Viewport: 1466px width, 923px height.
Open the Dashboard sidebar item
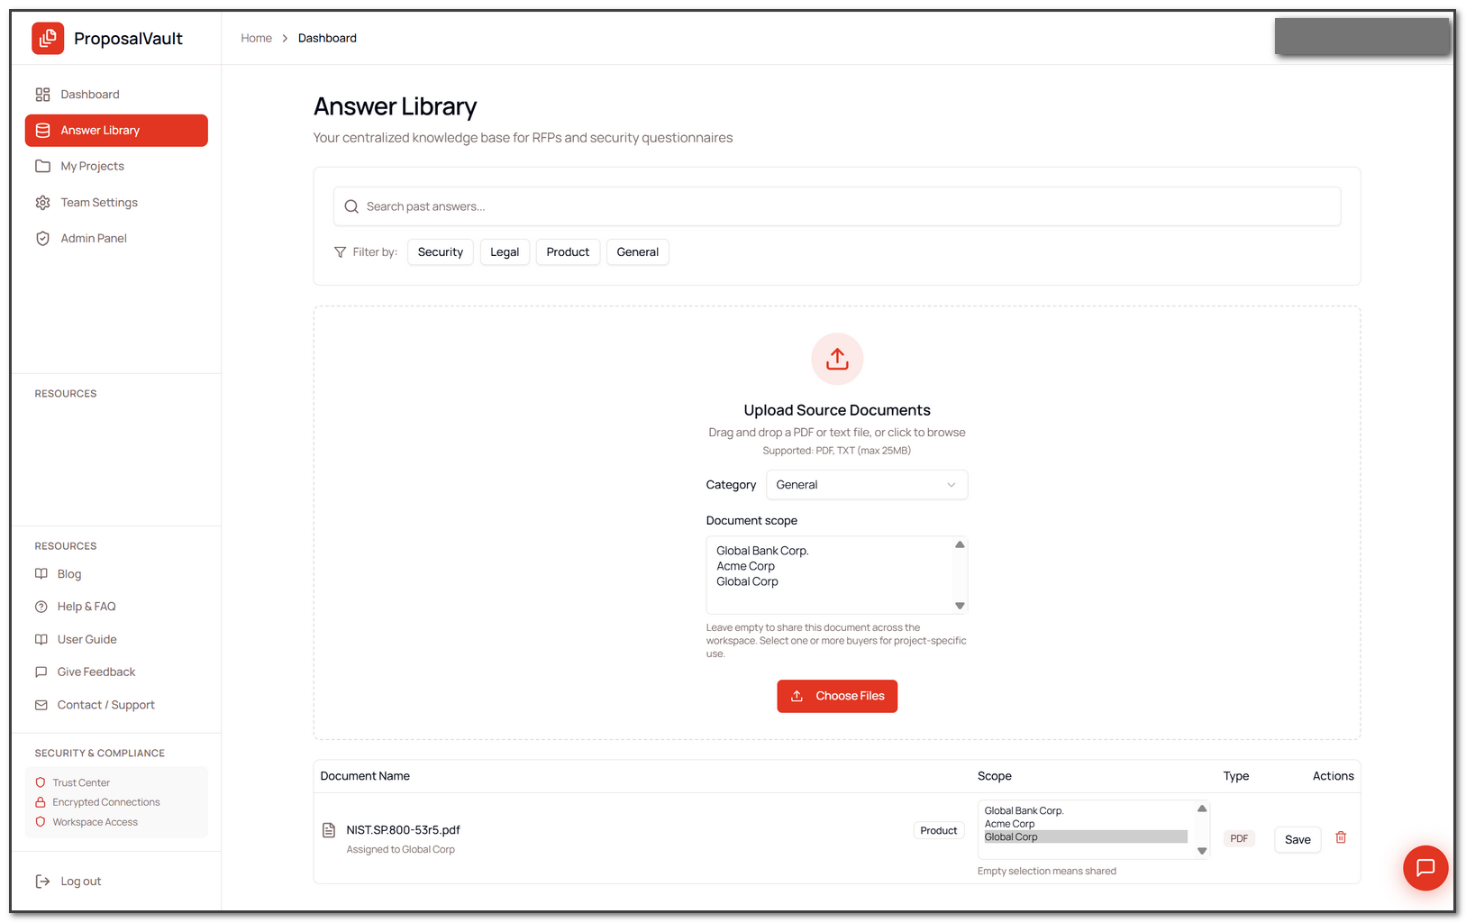(116, 95)
